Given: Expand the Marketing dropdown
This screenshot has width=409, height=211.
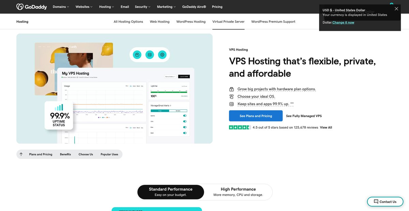Looking at the screenshot, I should point(166,7).
